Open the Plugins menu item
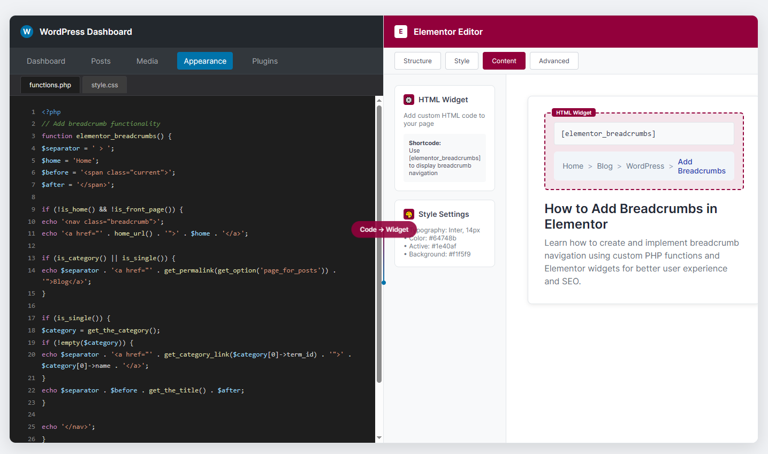This screenshot has width=768, height=454. tap(265, 61)
